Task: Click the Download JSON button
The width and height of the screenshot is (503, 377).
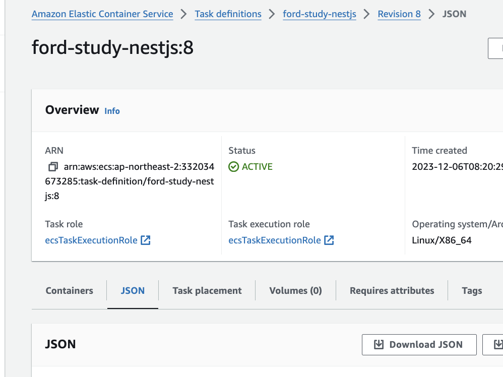Action: (419, 345)
